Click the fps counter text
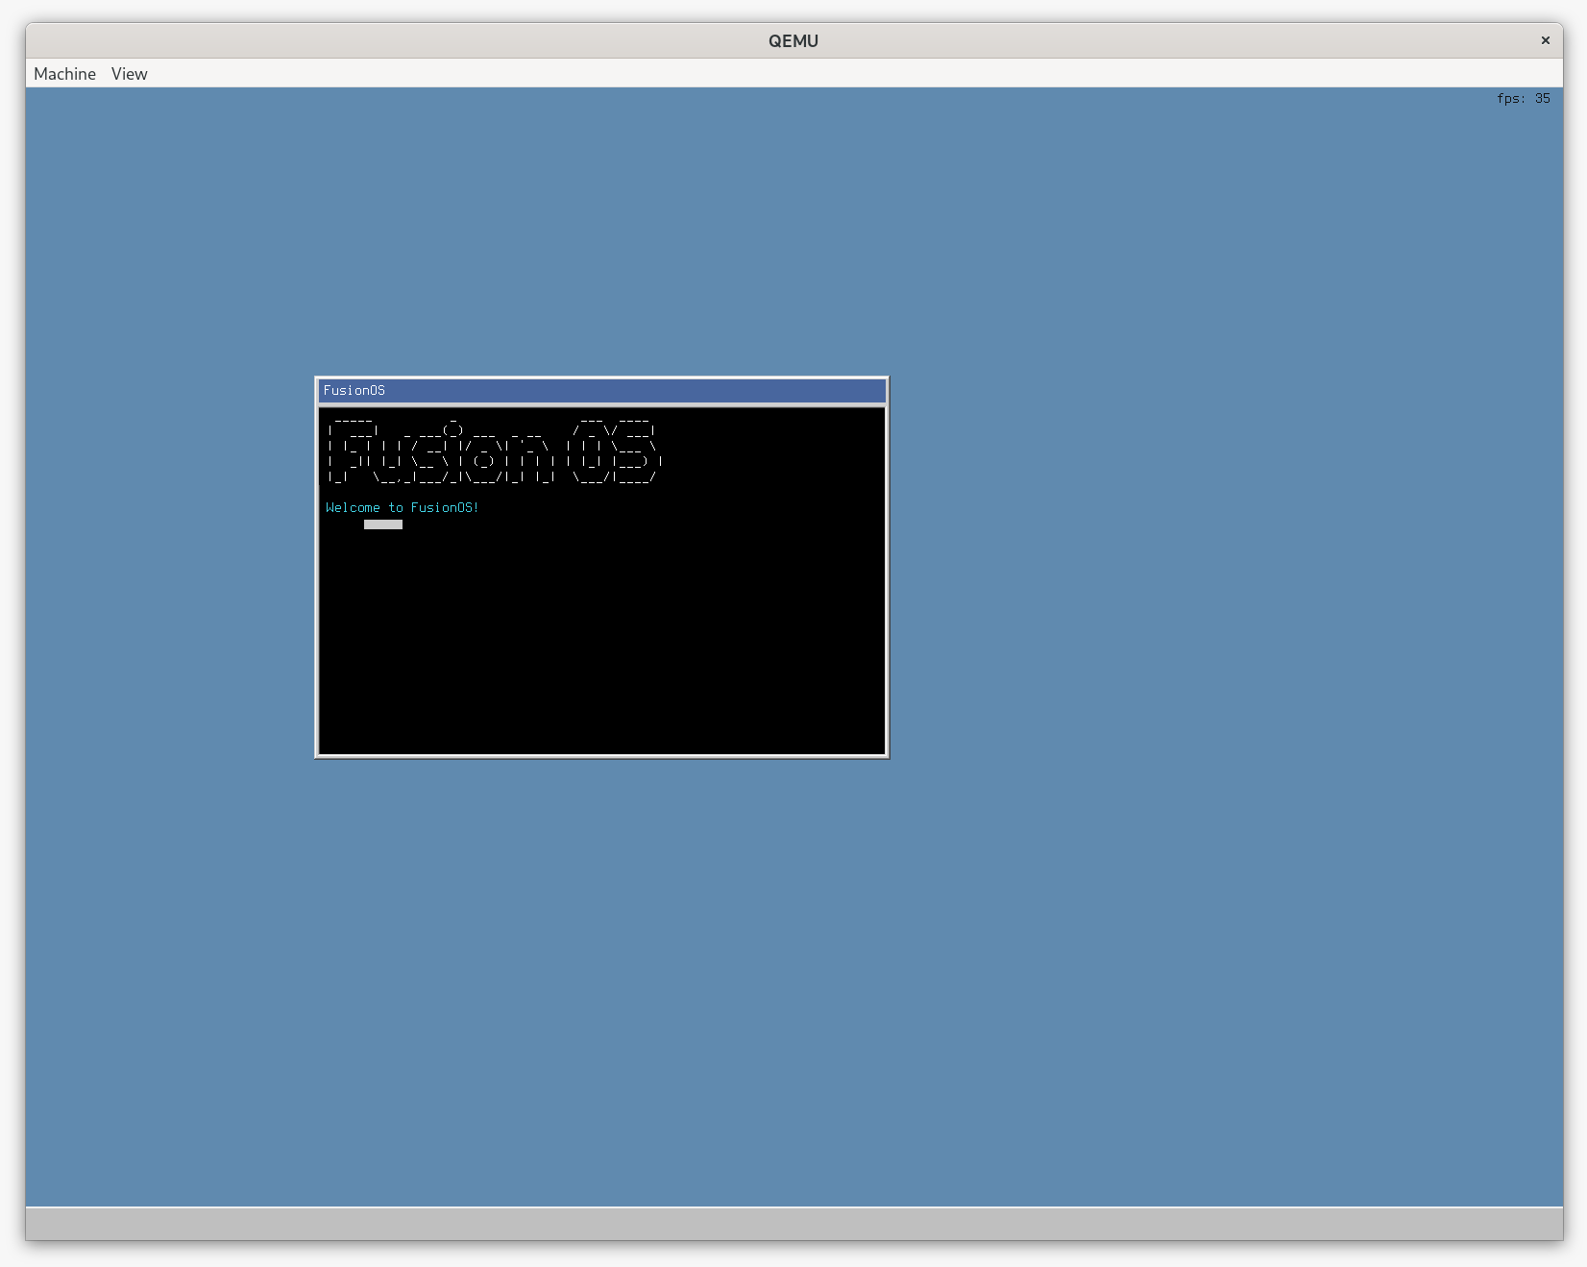1587x1267 pixels. (x=1523, y=98)
